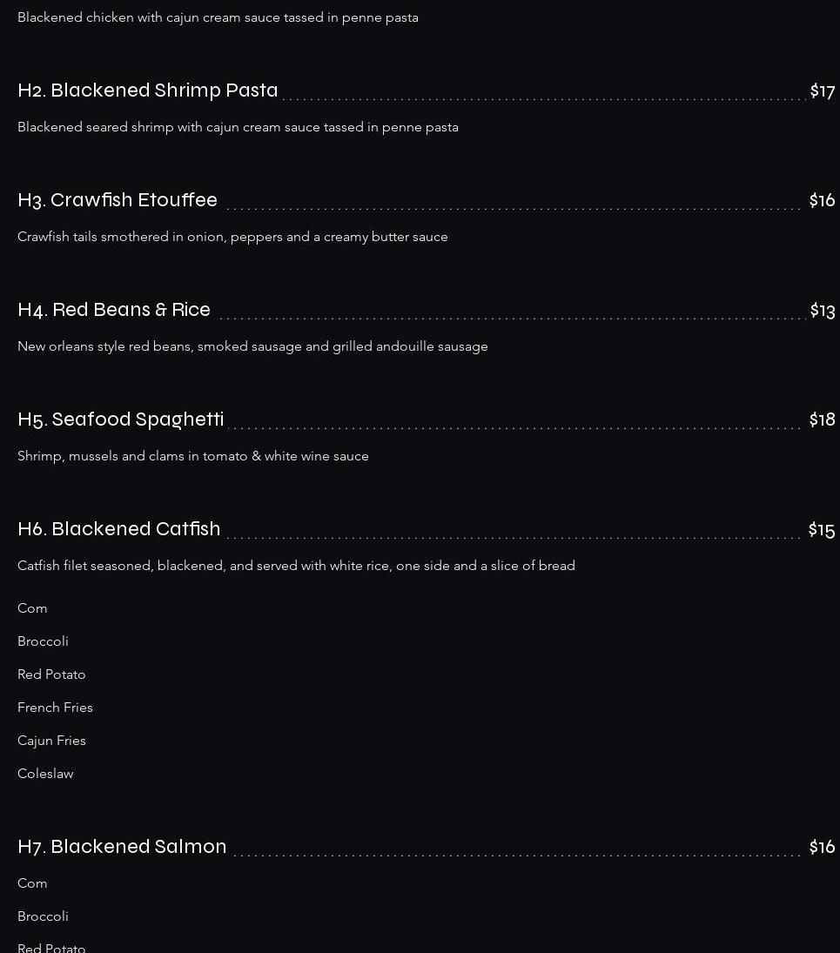Pick Corn side under Blackened Catfish
840x953 pixels.
click(x=32, y=608)
